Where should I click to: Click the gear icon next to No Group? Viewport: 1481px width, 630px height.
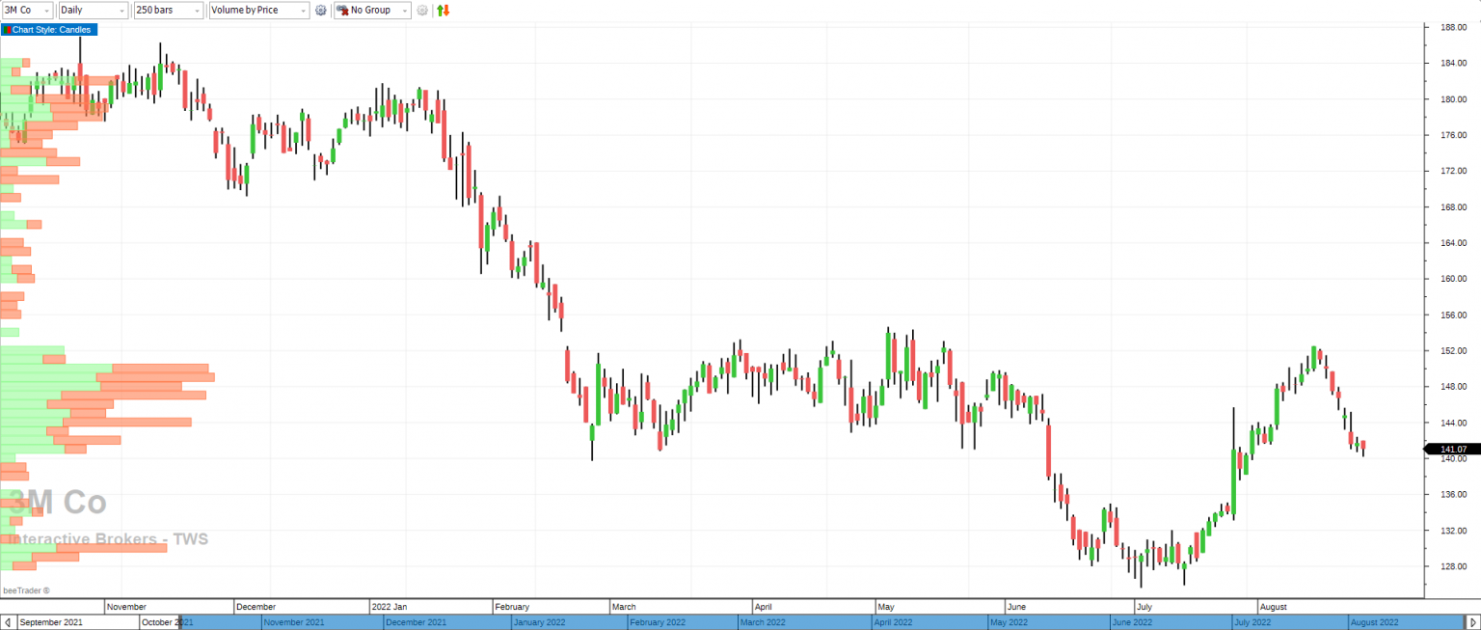(x=422, y=10)
